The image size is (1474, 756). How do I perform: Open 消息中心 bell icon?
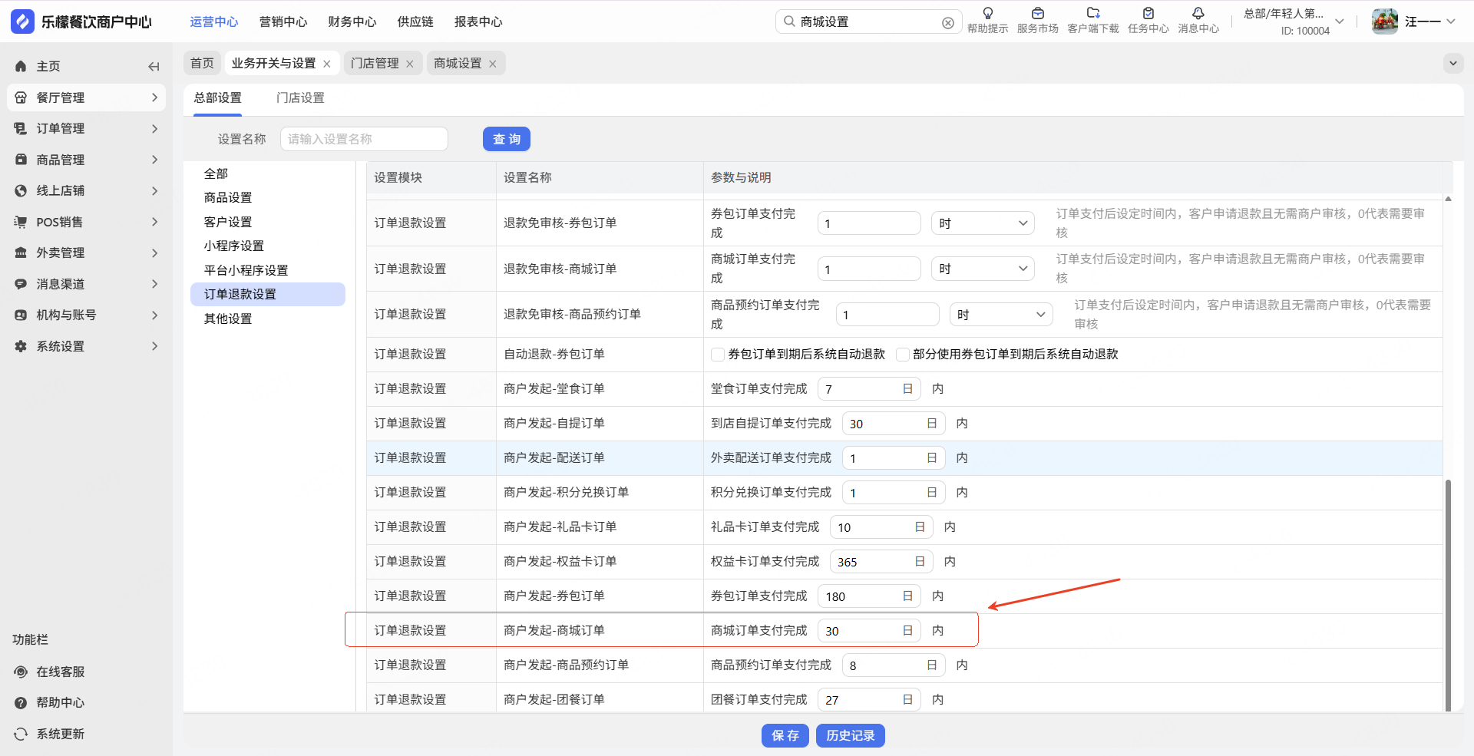(x=1198, y=14)
